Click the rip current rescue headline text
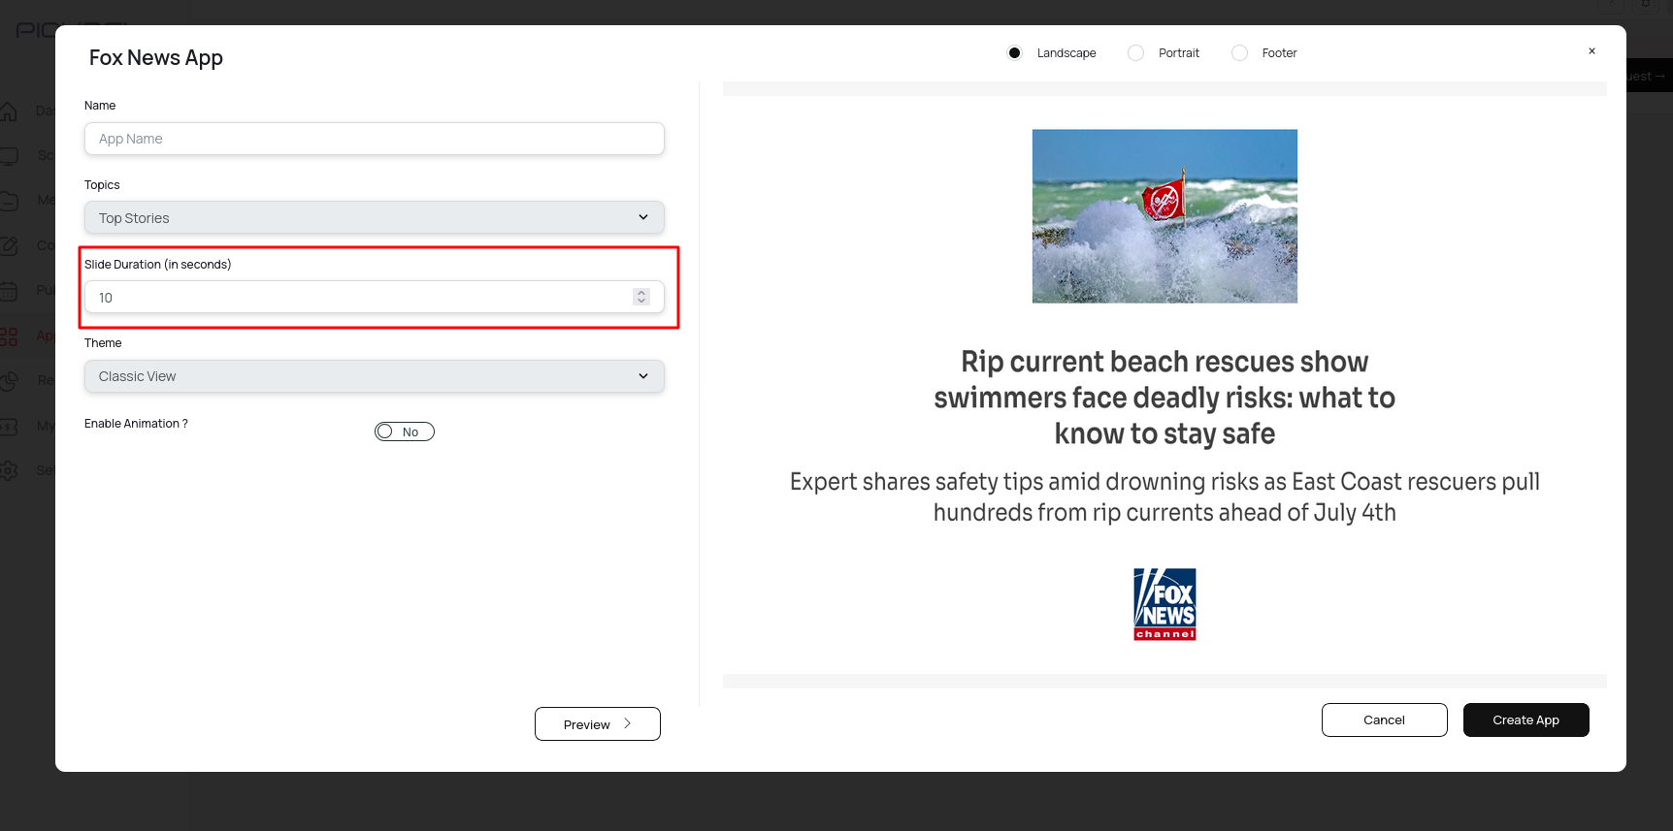This screenshot has height=831, width=1673. [1165, 398]
